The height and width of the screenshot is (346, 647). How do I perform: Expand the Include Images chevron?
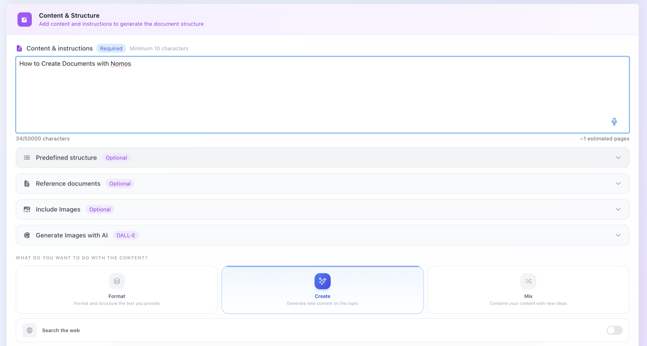(x=618, y=209)
